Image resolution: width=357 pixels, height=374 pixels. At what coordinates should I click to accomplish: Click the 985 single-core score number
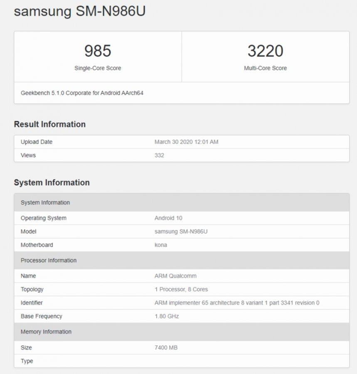(98, 51)
